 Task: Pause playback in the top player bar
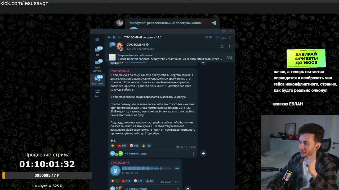114,37
